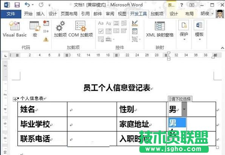Click the user profile picture

(220, 14)
